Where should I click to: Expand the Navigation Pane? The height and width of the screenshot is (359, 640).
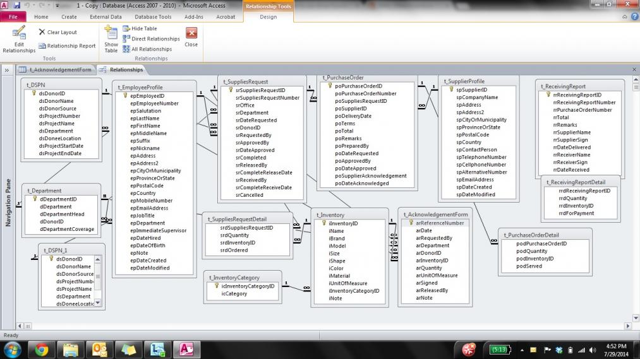(7, 70)
